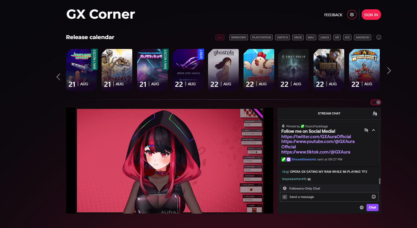This screenshot has width=417, height=228.
Task: Open GX Corner settings gear icon
Action: point(352,14)
